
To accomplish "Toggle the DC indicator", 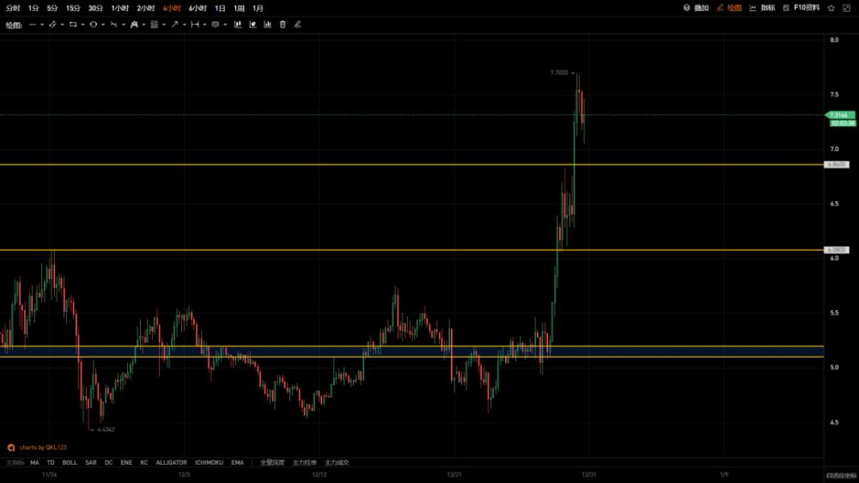I will click(x=108, y=462).
